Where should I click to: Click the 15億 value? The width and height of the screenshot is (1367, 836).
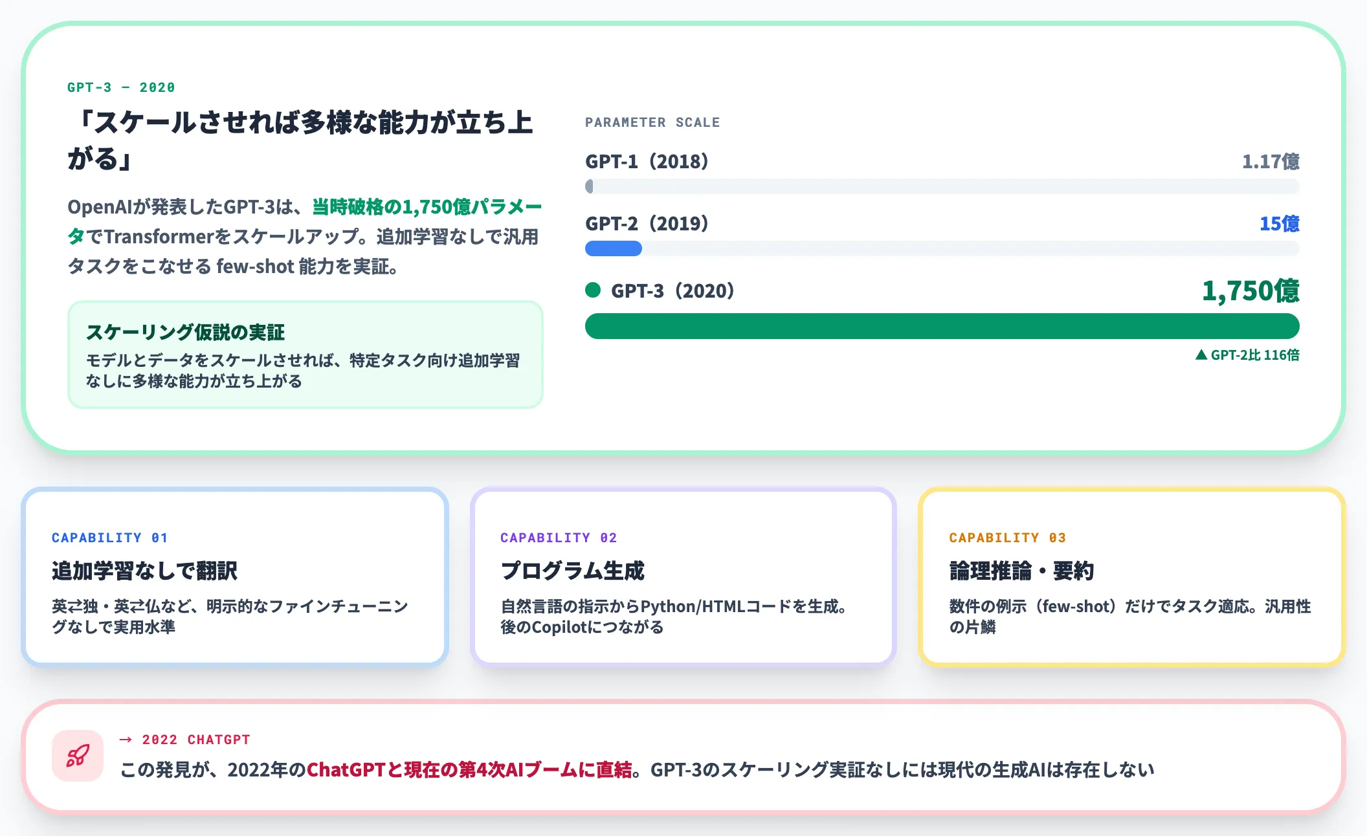point(1279,223)
